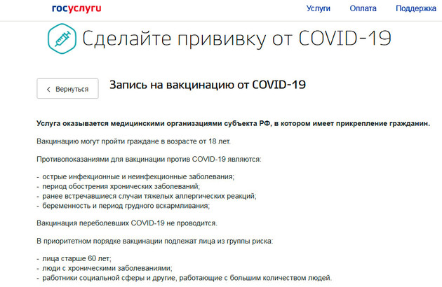442x287 pixels.
Task: Click the 'Вакцинация переболевших COVID-19' sentence
Action: click(127, 223)
